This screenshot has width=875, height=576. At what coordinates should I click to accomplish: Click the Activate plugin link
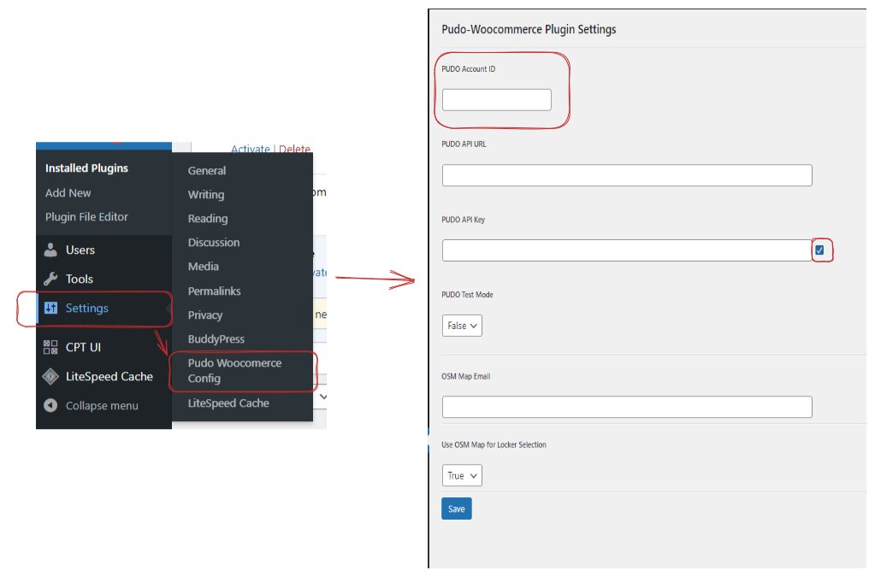pos(250,149)
